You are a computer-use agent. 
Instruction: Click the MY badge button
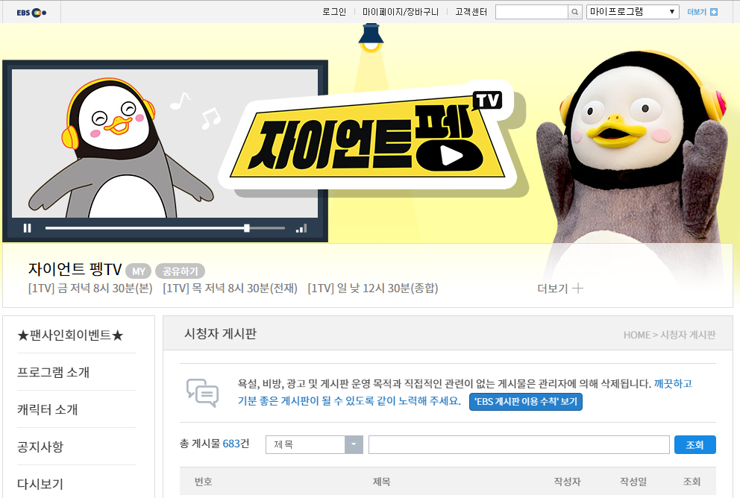(138, 271)
